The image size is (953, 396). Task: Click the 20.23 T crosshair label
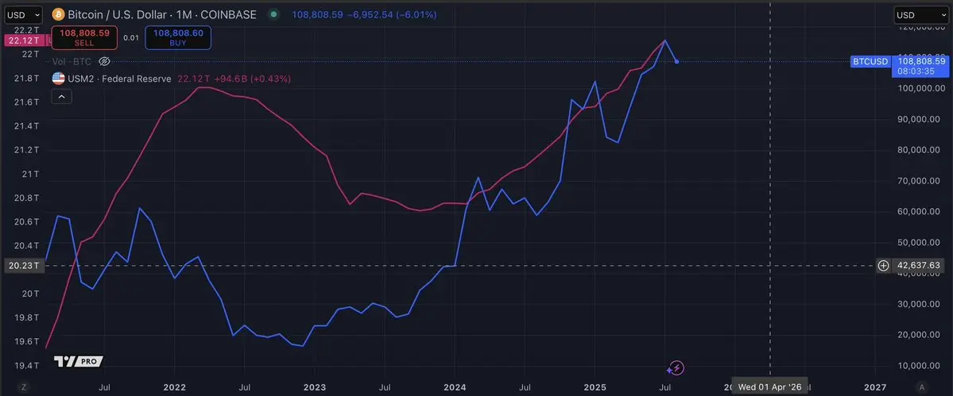[25, 265]
